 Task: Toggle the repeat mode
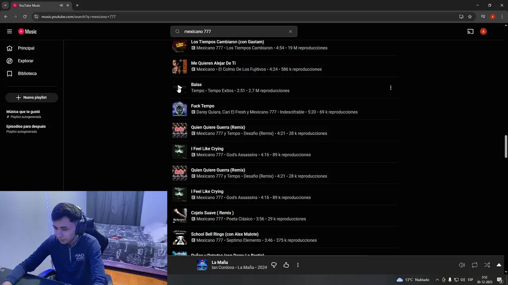(475, 265)
